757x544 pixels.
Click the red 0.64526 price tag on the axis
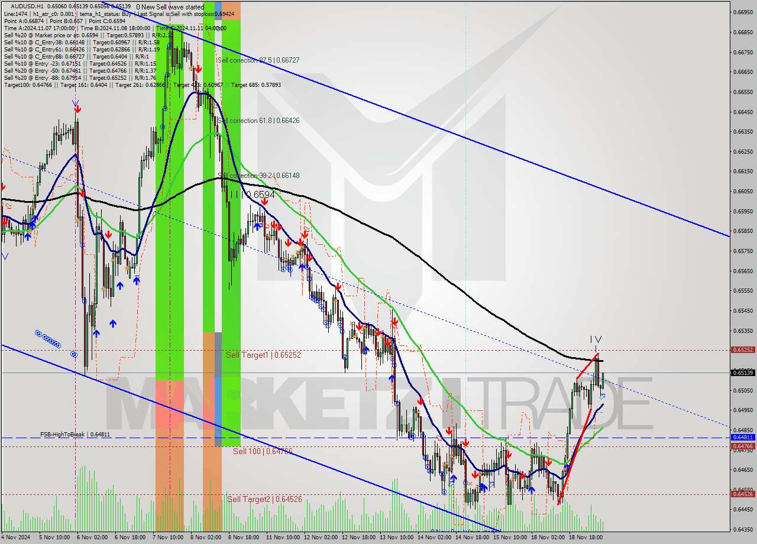tap(743, 494)
